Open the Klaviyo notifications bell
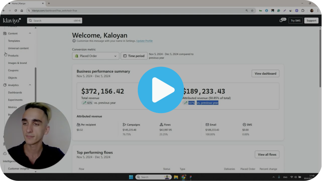The image size is (322, 181). tap(281, 20)
